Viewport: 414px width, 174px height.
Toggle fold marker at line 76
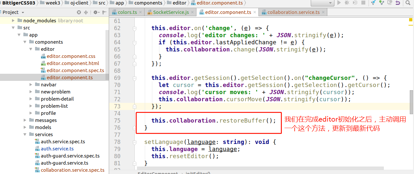(x=134, y=128)
